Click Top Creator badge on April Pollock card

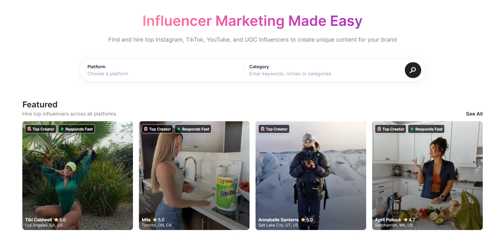(391, 129)
